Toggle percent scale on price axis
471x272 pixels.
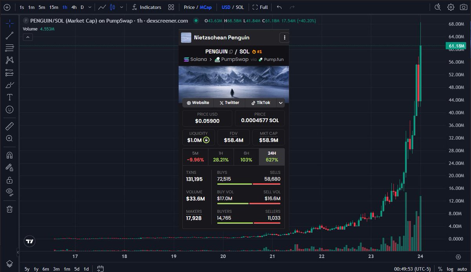pos(440,269)
